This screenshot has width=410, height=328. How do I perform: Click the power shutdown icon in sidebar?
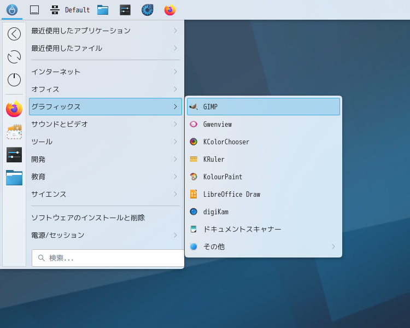click(x=14, y=79)
